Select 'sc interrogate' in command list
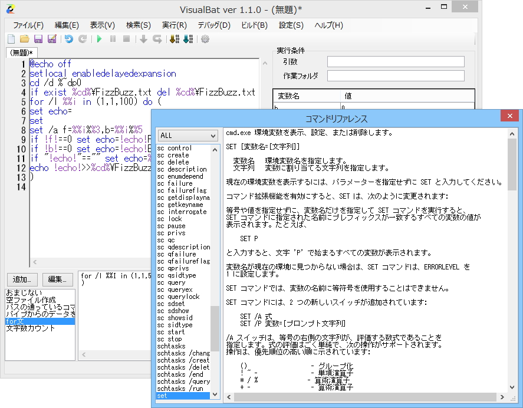The height and width of the screenshot is (408, 523). (183, 212)
